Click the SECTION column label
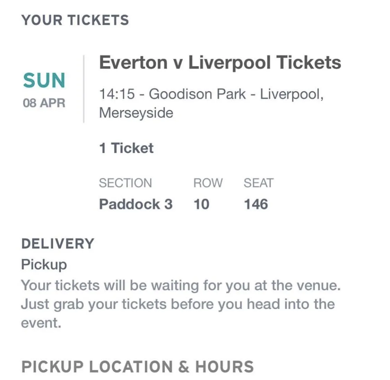390x380 pixels. (x=125, y=183)
